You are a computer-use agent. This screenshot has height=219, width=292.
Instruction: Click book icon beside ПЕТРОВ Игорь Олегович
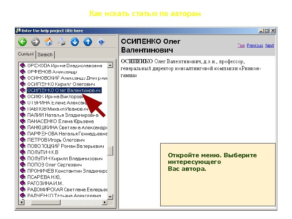tap(23, 140)
